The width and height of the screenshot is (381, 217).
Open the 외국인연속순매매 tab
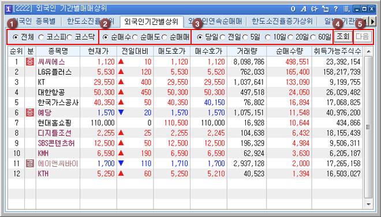(215, 21)
